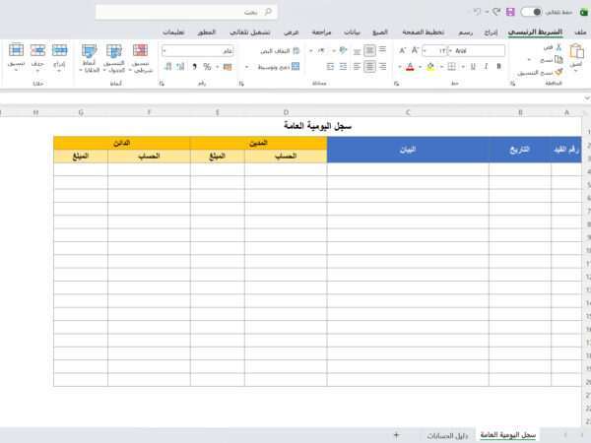Toggle italic formatting (I)
The height and width of the screenshot is (443, 591).
489,67
